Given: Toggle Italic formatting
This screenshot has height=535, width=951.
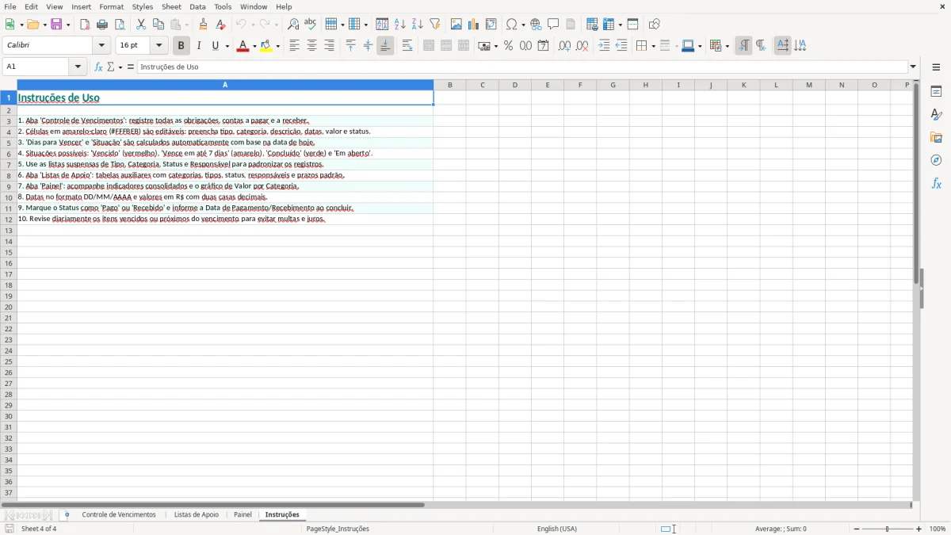Looking at the screenshot, I should pyautogui.click(x=199, y=46).
